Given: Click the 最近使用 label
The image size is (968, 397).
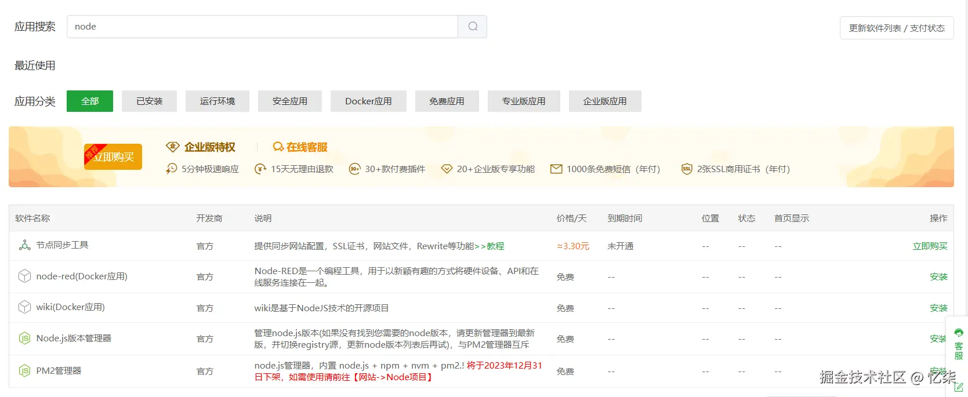Looking at the screenshot, I should [35, 65].
